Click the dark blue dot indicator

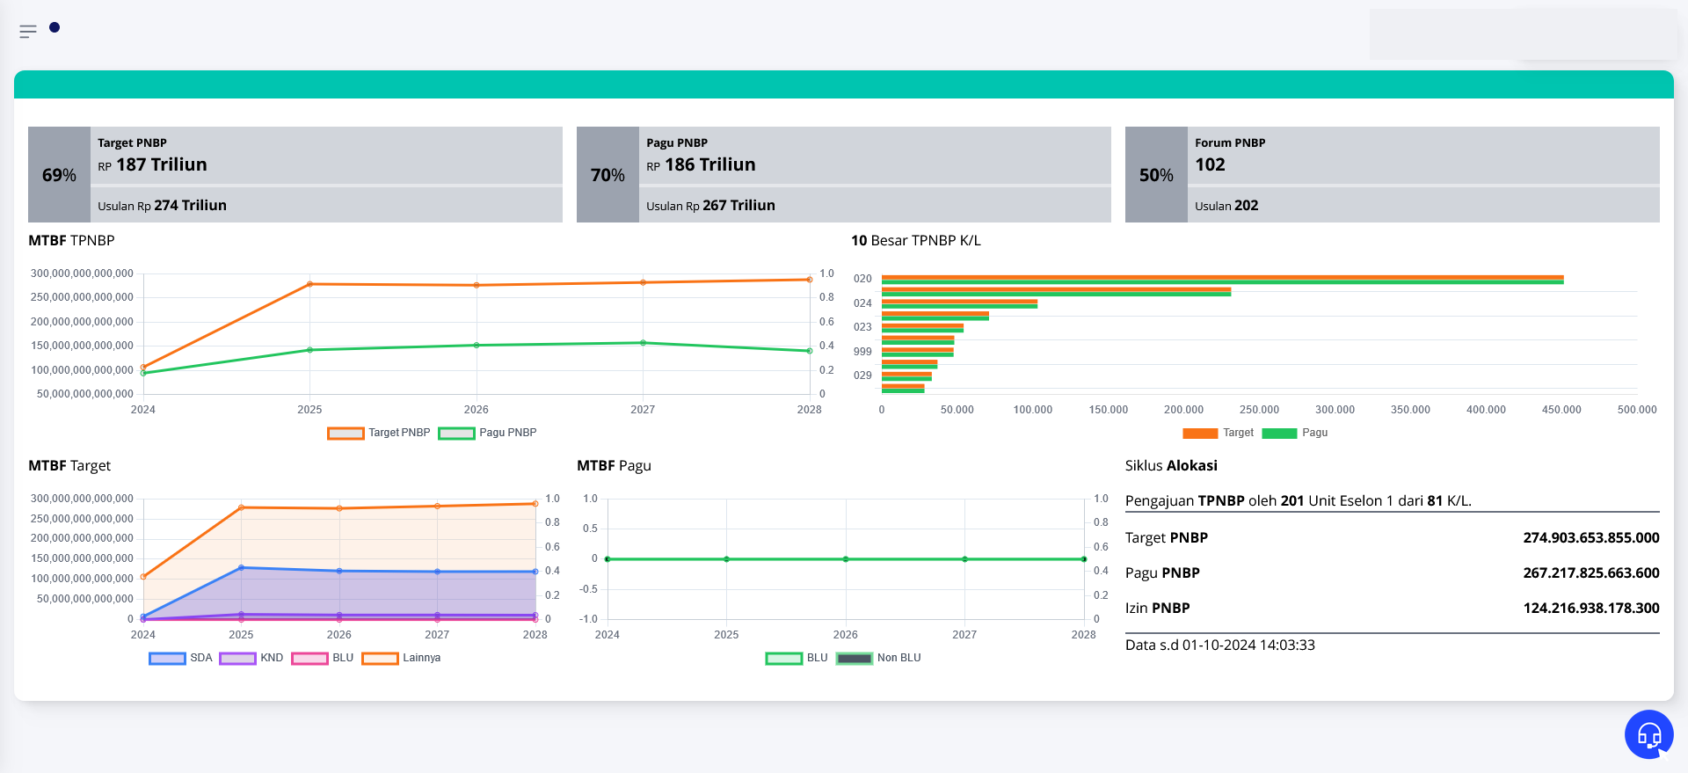pyautogui.click(x=55, y=27)
